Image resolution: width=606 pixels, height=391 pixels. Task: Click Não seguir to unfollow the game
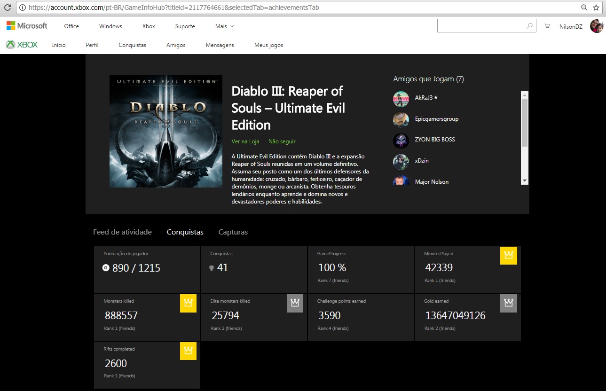[x=282, y=141]
